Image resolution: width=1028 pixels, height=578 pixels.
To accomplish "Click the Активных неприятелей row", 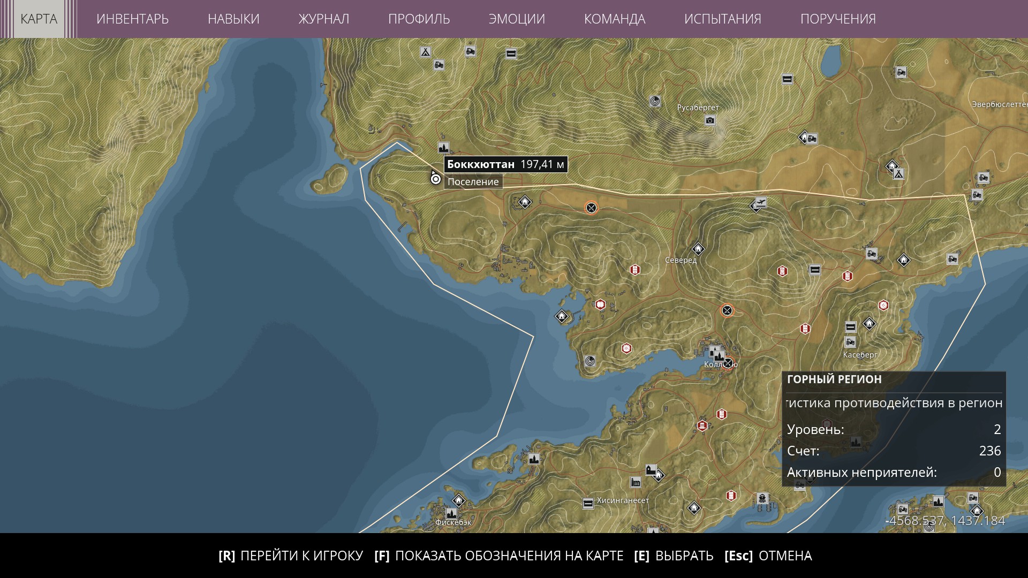I will click(x=894, y=472).
